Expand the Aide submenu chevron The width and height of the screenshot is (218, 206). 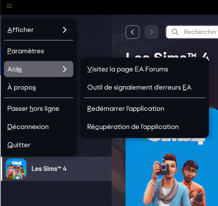coord(65,69)
